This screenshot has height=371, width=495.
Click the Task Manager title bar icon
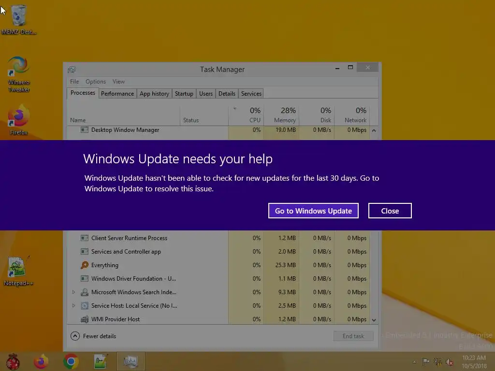click(72, 70)
